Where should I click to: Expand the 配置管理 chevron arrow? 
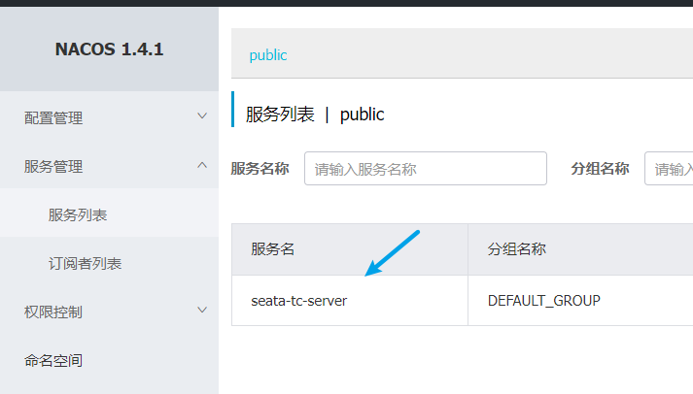pyautogui.click(x=202, y=116)
